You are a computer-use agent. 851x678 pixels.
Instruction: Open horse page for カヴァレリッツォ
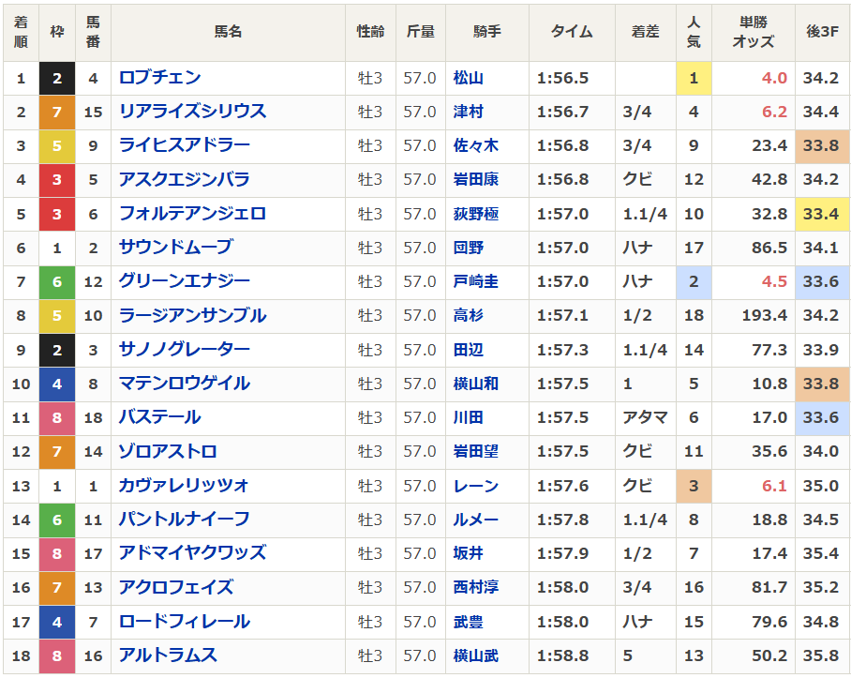tap(184, 486)
